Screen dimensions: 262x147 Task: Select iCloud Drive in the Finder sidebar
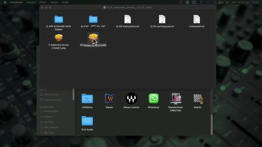49,94
